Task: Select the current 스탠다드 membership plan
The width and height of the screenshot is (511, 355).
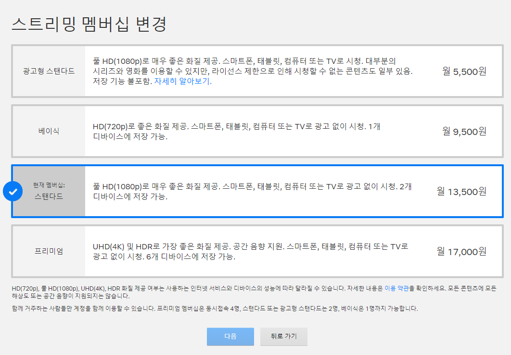Action: point(257,191)
